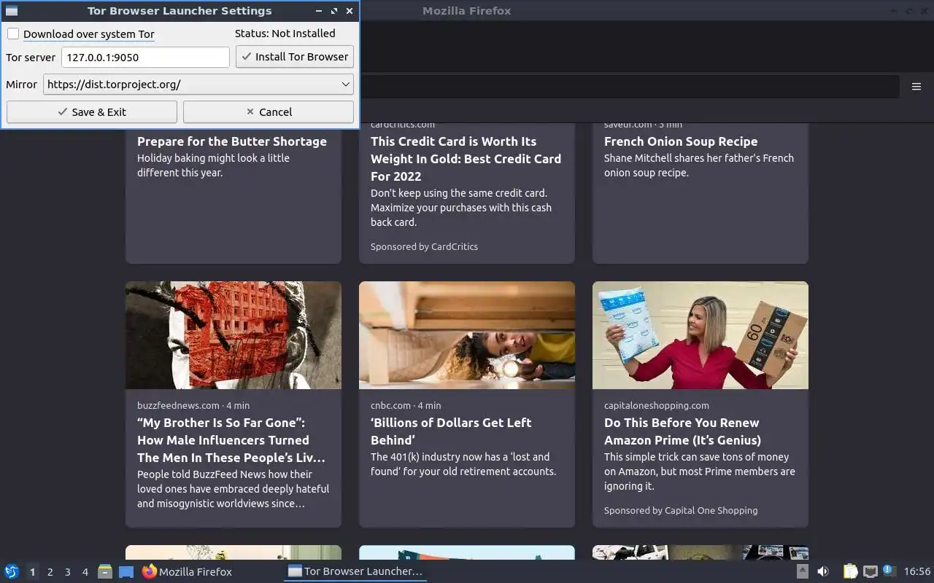Viewport: 934px width, 583px height.
Task: Click Install Tor Browser button
Action: point(295,57)
